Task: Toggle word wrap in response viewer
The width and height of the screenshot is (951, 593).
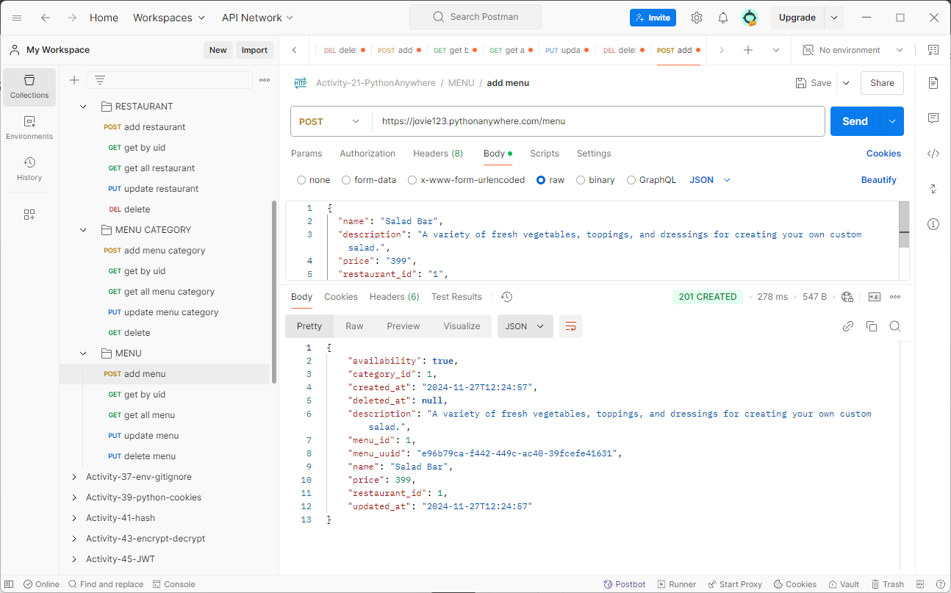Action: [x=571, y=326]
